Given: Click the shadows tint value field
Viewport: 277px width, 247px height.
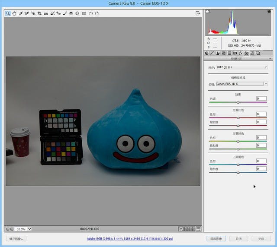Looking at the screenshot, I should (261, 98).
